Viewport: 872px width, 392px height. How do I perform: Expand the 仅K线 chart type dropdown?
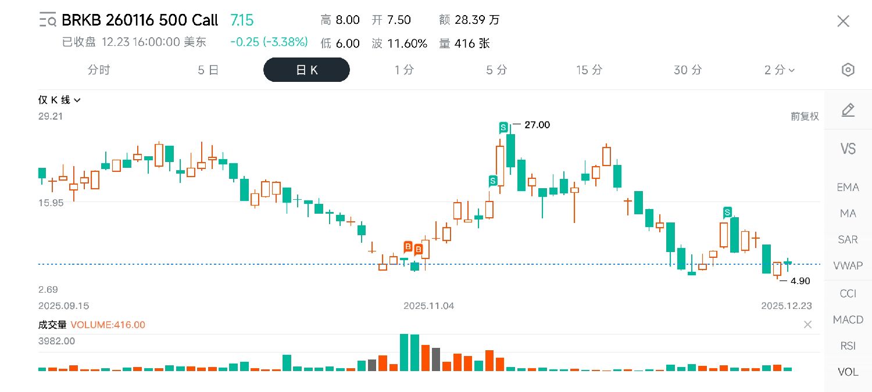click(x=59, y=100)
